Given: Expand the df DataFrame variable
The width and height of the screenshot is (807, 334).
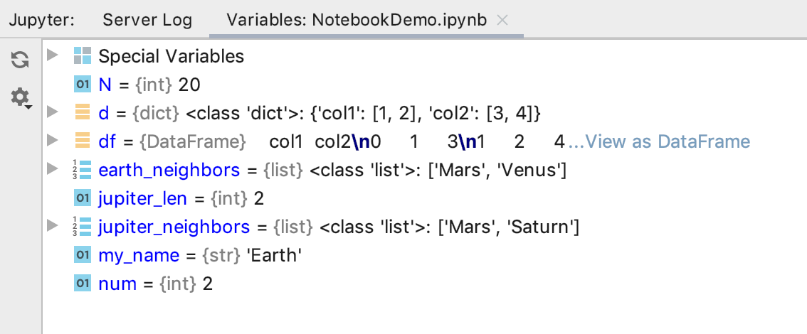Looking at the screenshot, I should 53,140.
